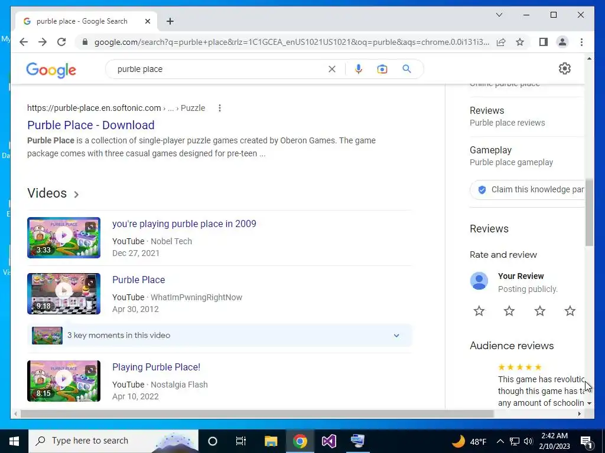Go to Google homepage via logo
The image size is (605, 453).
coord(51,70)
